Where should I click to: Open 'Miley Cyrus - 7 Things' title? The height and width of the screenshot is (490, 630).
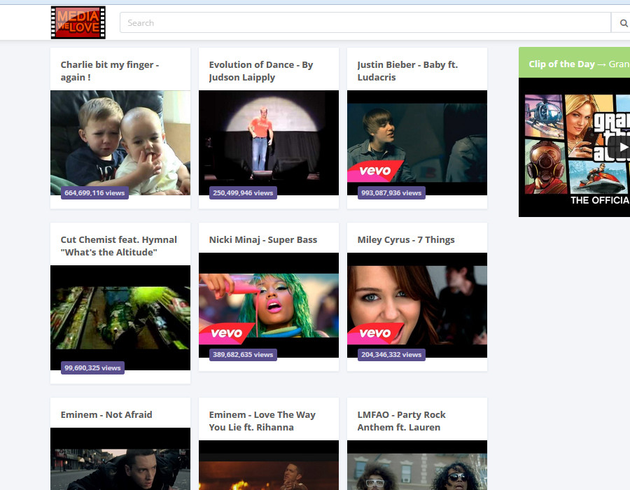(x=406, y=240)
